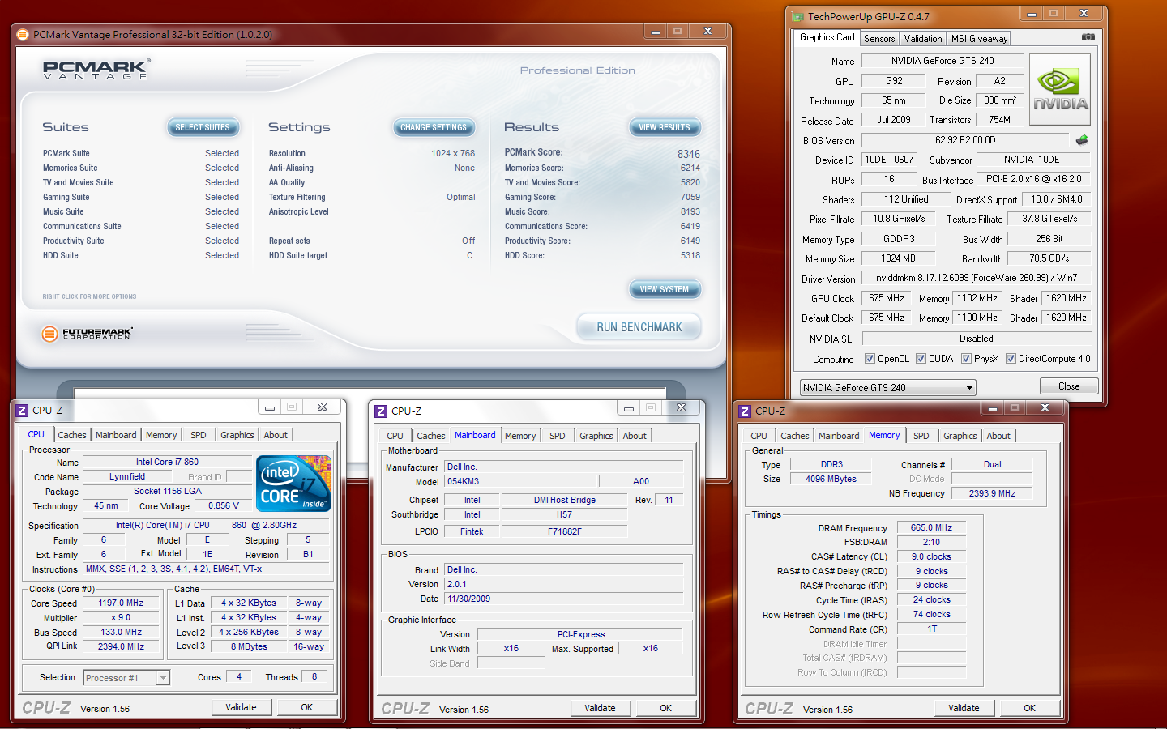Image resolution: width=1167 pixels, height=729 pixels.
Task: Click OK in Mainboard CPU-Z window
Action: tap(665, 708)
